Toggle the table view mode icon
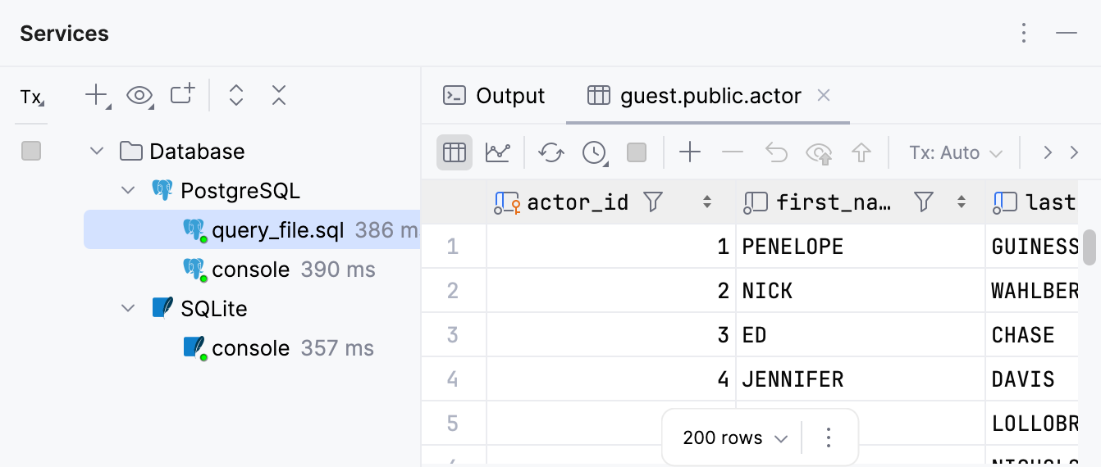The width and height of the screenshot is (1101, 467). click(x=455, y=152)
